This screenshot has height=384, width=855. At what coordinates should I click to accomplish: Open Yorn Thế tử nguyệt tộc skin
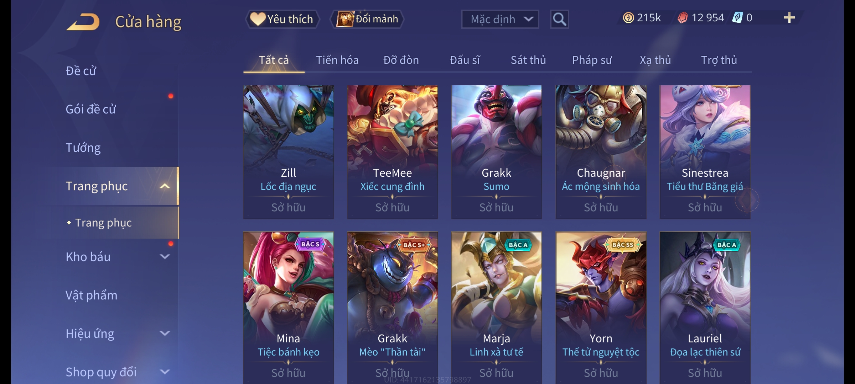coord(601,308)
